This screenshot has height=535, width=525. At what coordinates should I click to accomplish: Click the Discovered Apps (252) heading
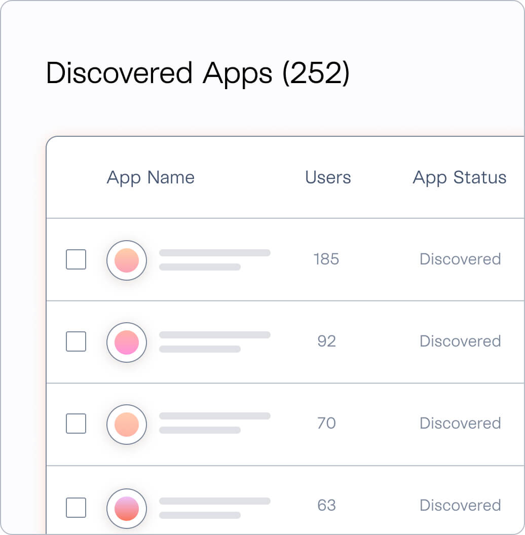click(x=198, y=72)
